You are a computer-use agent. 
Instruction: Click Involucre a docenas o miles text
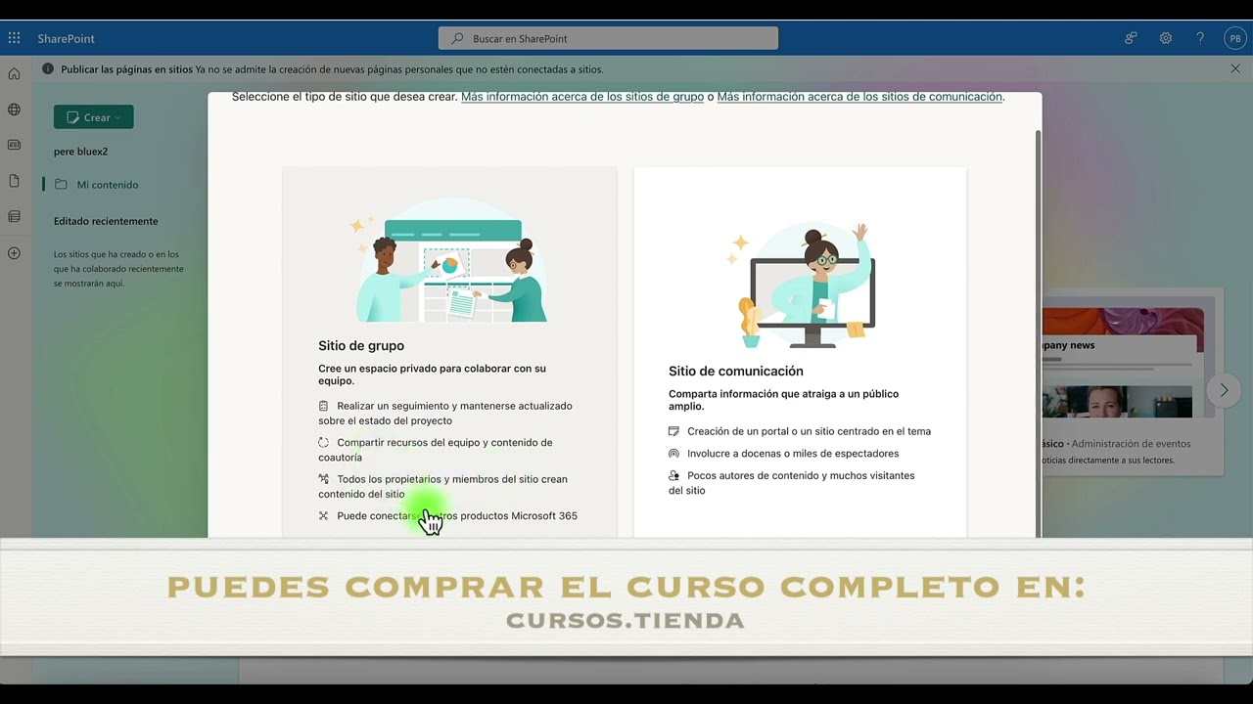tap(793, 454)
